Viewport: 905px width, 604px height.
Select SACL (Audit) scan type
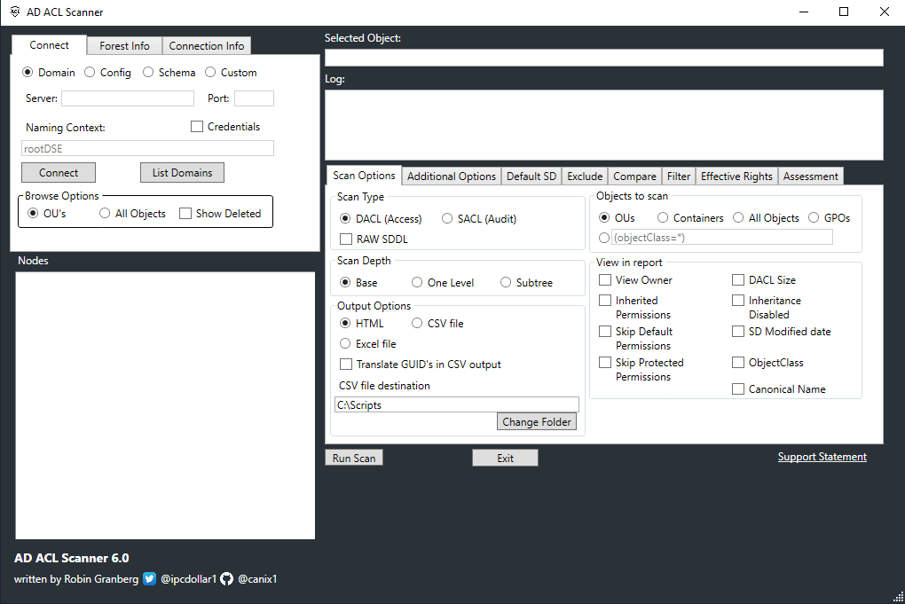point(446,219)
